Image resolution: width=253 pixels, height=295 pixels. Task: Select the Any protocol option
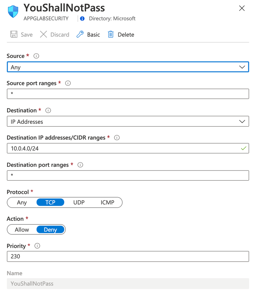(x=22, y=203)
